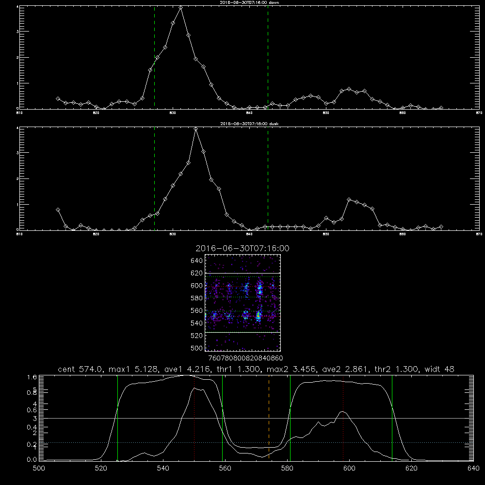The width and height of the screenshot is (485, 485).
Task: Click the solid green line near 559 in the bottom plot
Action: pyautogui.click(x=223, y=418)
